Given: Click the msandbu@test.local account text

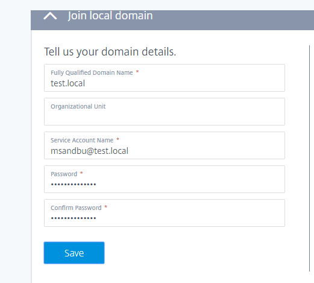Looking at the screenshot, I should coord(89,151).
